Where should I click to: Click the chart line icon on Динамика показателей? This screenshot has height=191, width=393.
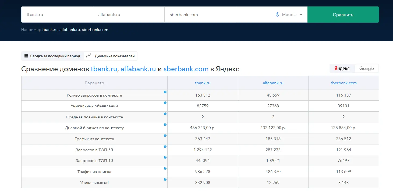coord(88,56)
